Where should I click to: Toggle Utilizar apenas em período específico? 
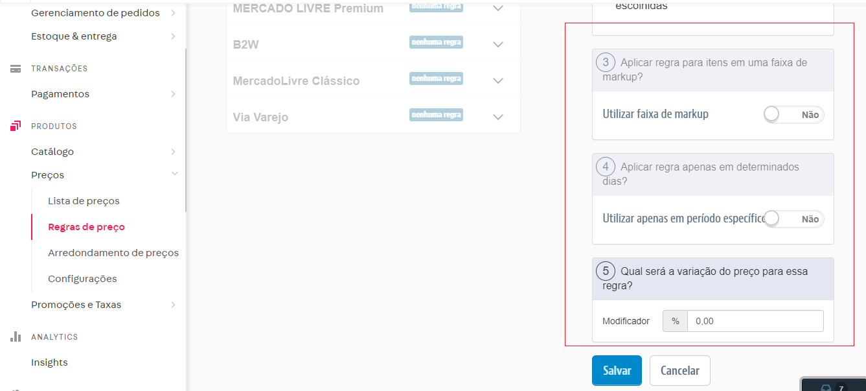(x=793, y=219)
